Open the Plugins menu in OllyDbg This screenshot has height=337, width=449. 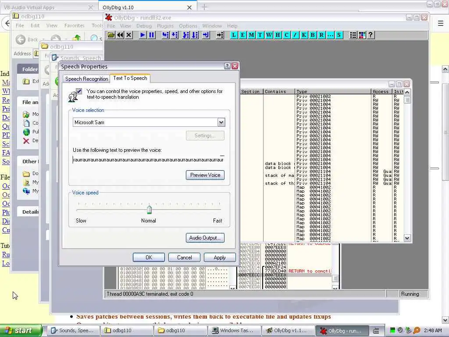point(165,26)
